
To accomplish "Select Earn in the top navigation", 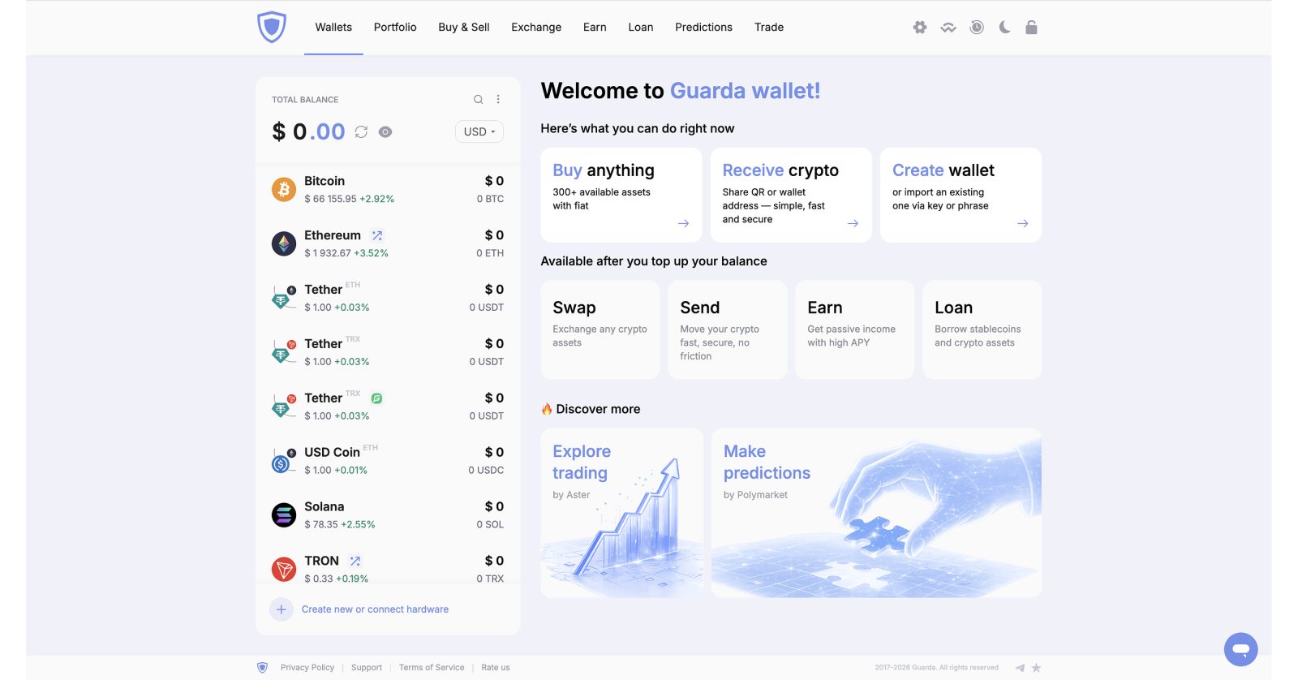I will point(595,28).
